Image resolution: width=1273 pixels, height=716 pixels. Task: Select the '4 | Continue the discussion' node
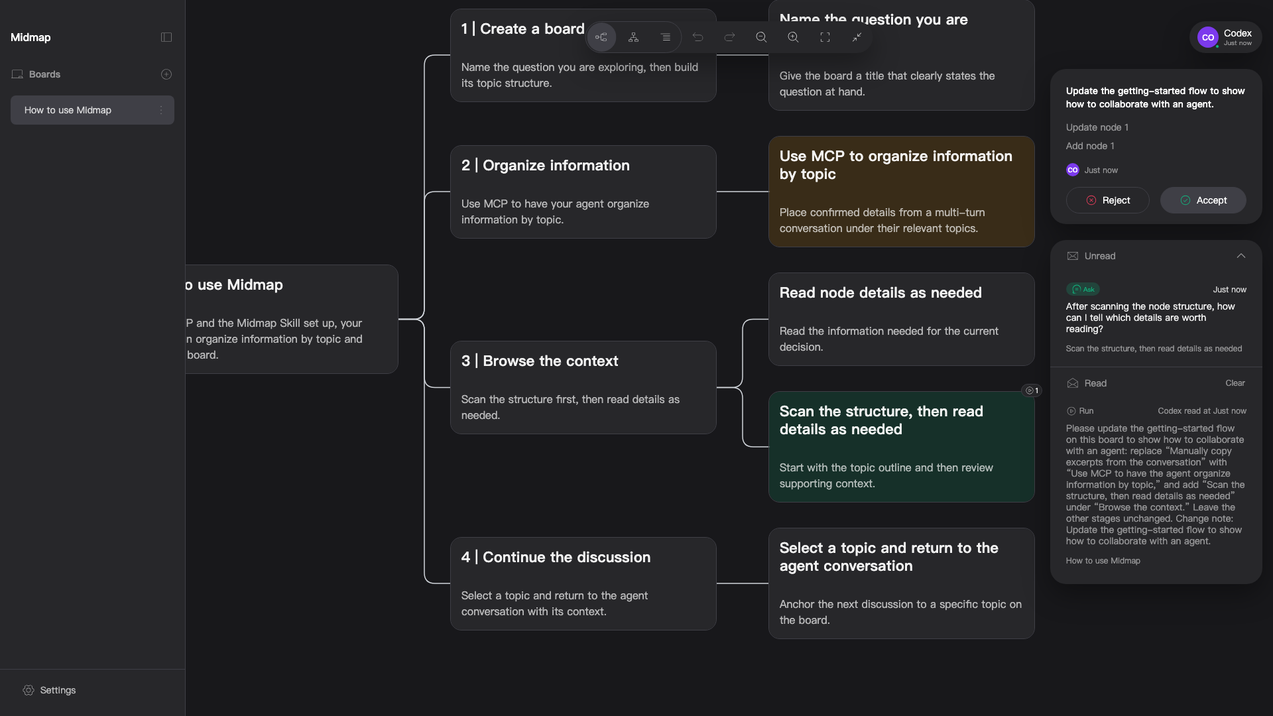pos(583,583)
